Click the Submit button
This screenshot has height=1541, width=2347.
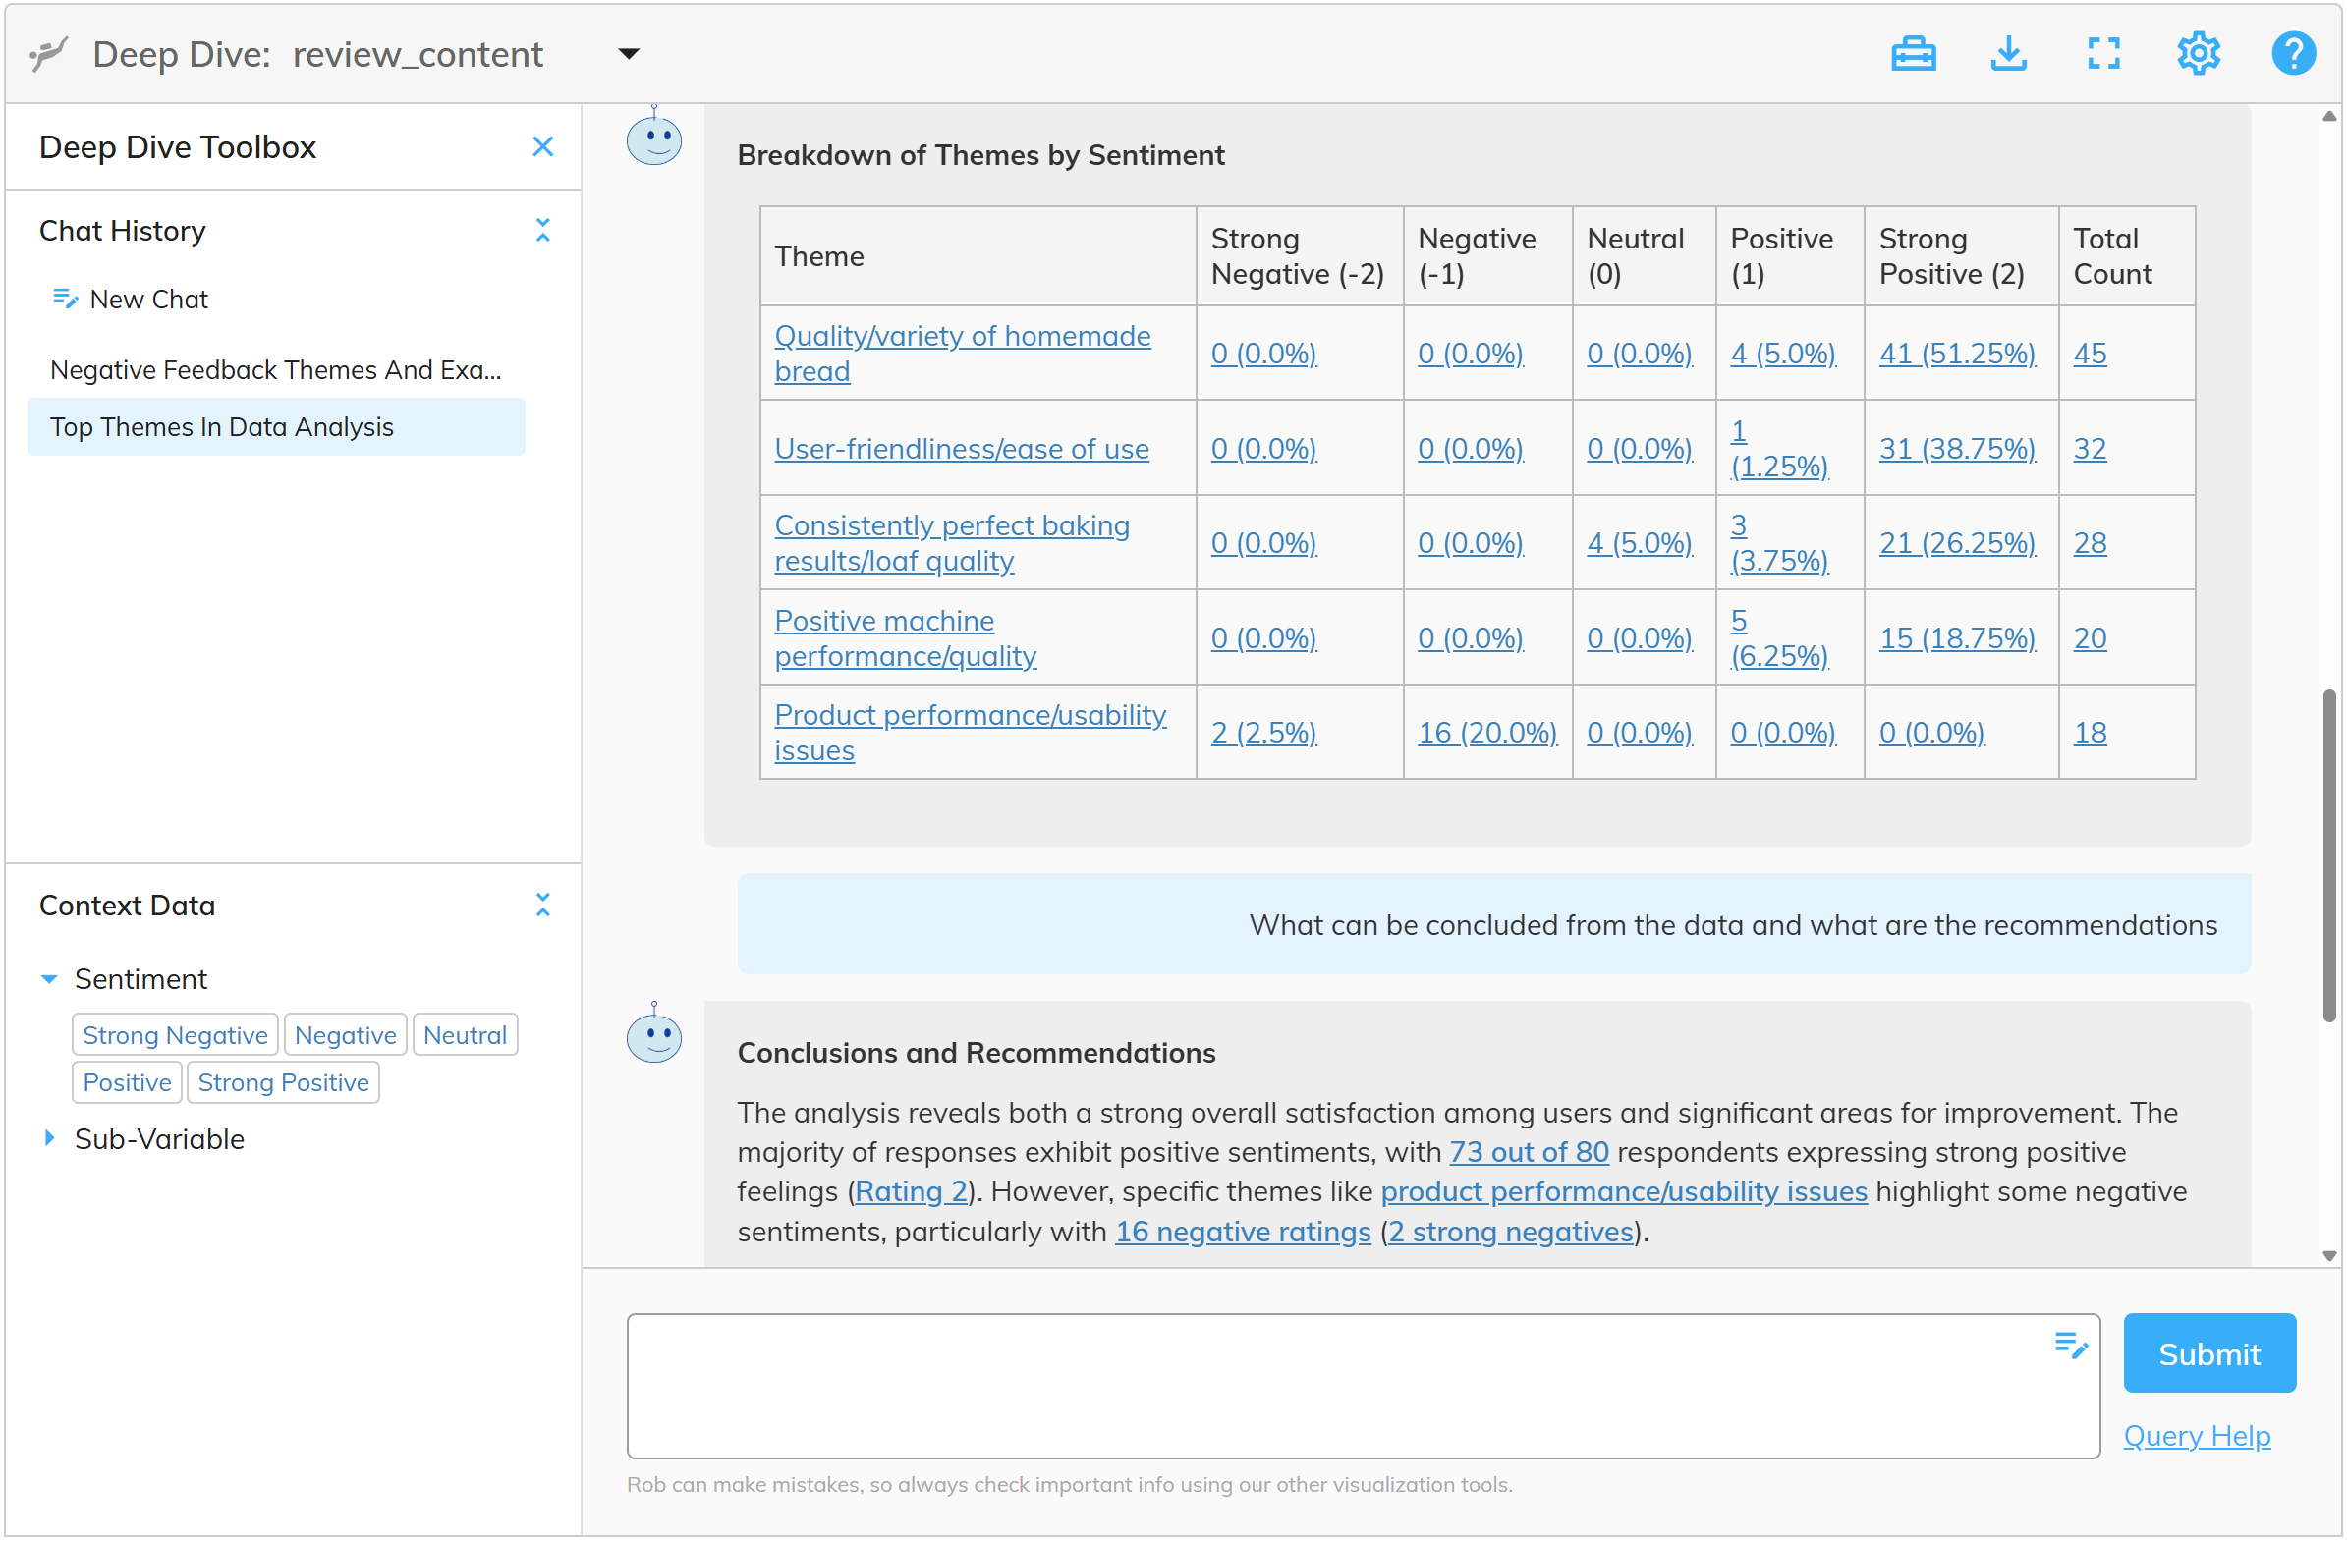[2209, 1352]
